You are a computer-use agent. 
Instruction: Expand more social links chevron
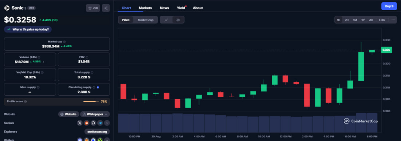tap(107, 123)
